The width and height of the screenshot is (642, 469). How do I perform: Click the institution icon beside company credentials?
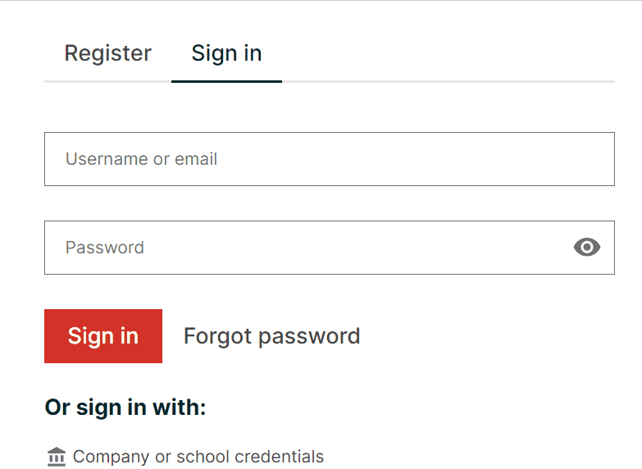[x=57, y=457]
